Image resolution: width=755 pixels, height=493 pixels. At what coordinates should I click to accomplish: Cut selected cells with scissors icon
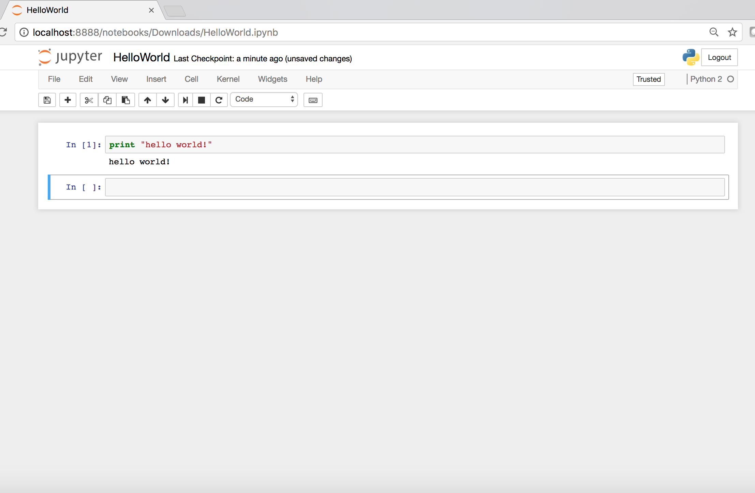pyautogui.click(x=89, y=100)
